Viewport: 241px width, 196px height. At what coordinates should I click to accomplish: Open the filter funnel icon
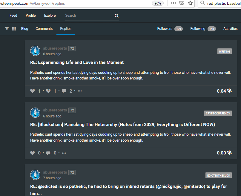point(7,29)
